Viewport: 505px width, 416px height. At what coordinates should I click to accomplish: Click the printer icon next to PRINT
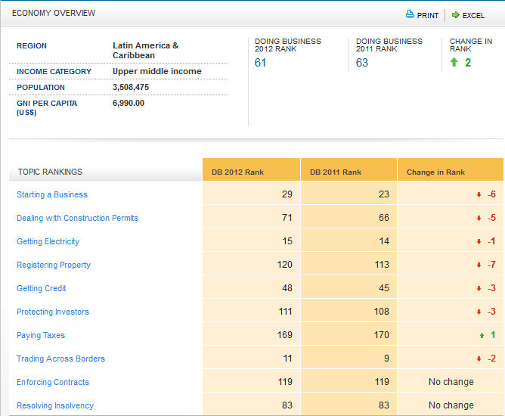[x=410, y=14]
